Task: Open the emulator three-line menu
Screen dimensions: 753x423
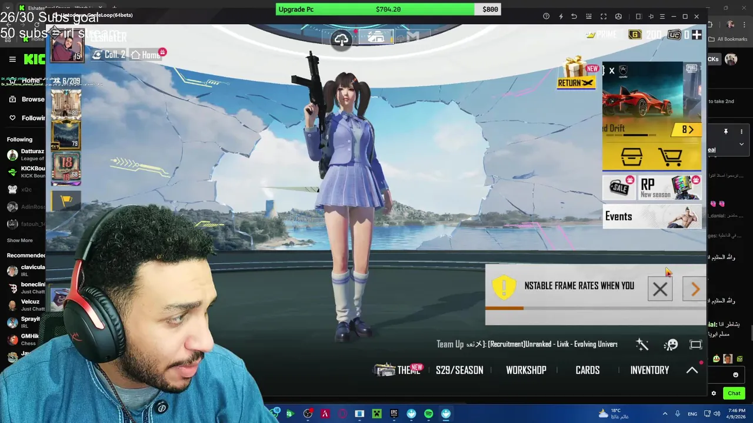Action: tap(662, 16)
